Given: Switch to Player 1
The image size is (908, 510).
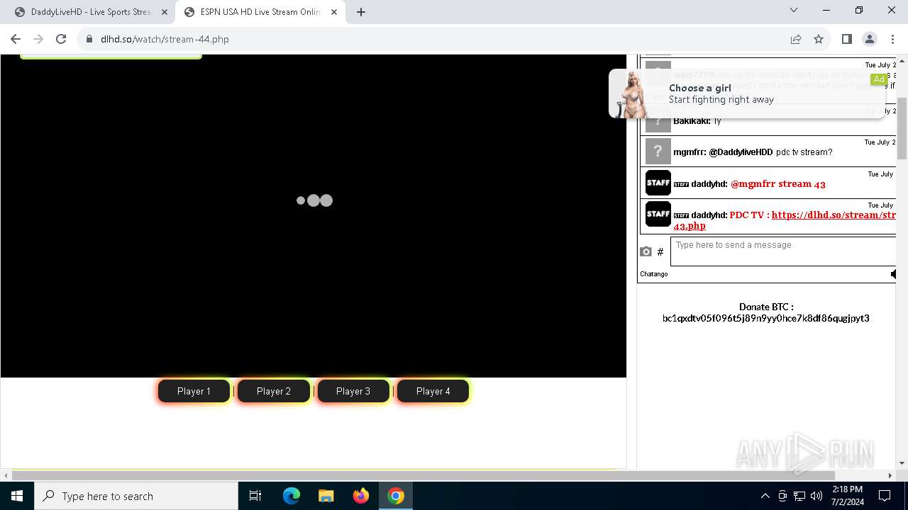Looking at the screenshot, I should tap(194, 391).
